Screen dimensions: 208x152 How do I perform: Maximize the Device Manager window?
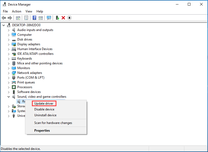click(x=189, y=4)
